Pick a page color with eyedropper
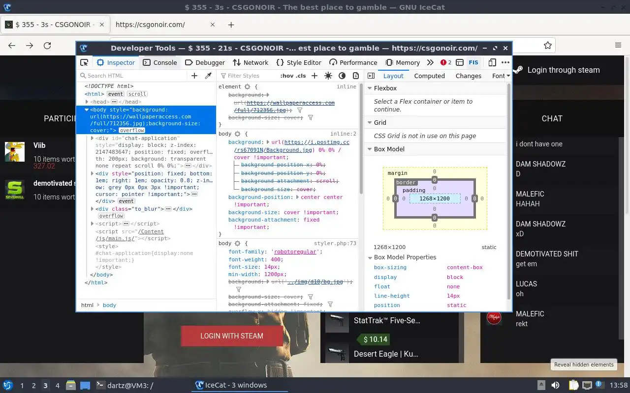This screenshot has width=630, height=393. point(208,76)
